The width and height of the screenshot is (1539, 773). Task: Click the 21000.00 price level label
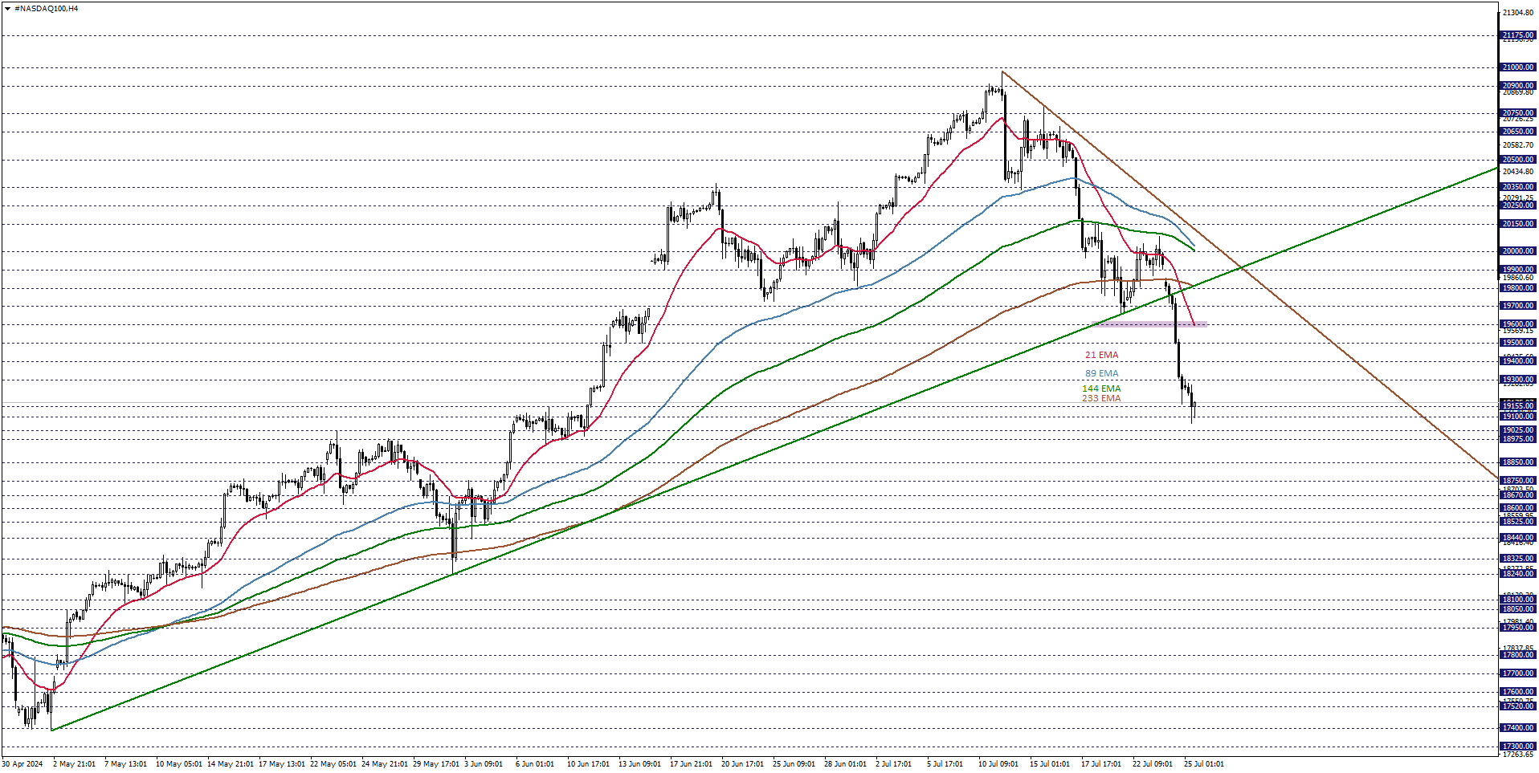pos(1518,67)
